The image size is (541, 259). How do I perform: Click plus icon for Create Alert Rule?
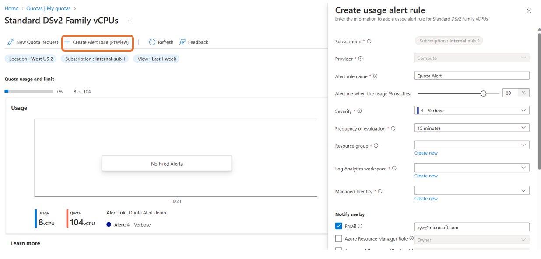[x=67, y=42]
